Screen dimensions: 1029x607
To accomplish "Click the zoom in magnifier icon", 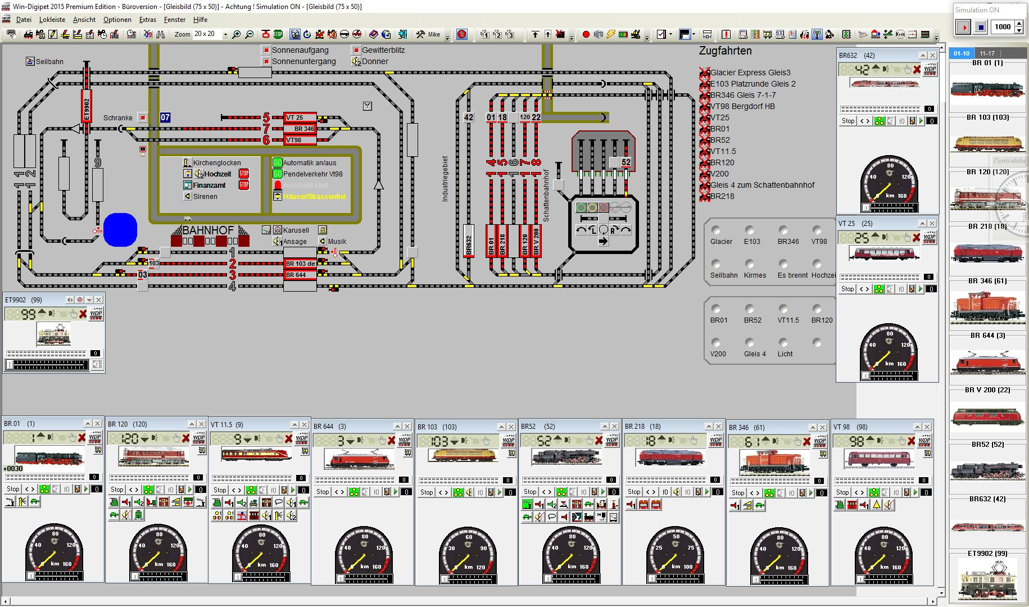I will 237,34.
